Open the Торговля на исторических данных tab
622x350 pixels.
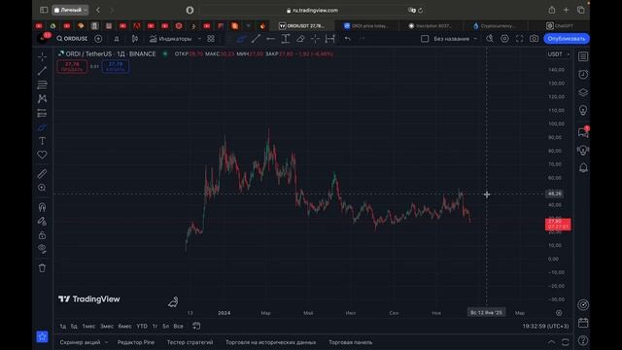[271, 342]
